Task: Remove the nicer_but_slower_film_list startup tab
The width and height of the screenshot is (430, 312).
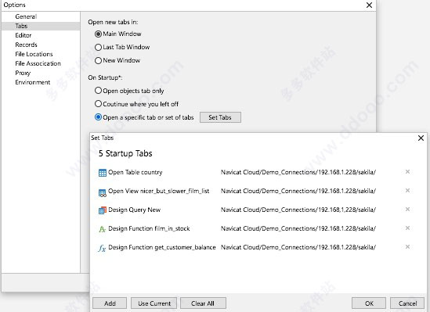Action: click(x=407, y=190)
